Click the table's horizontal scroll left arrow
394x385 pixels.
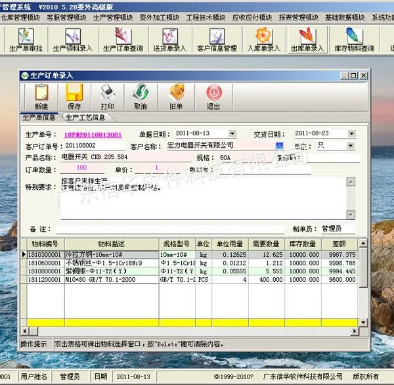[25, 331]
